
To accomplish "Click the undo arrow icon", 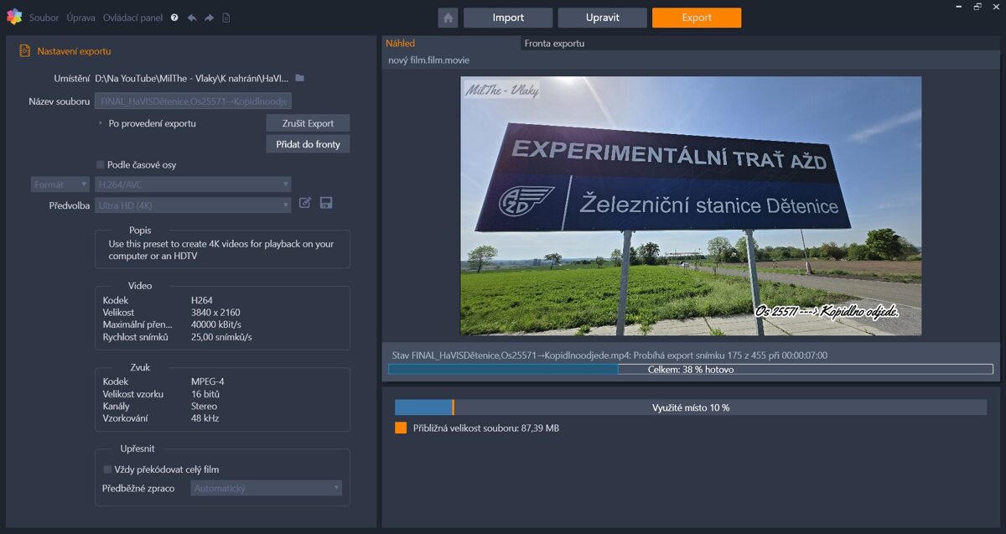I will [192, 18].
